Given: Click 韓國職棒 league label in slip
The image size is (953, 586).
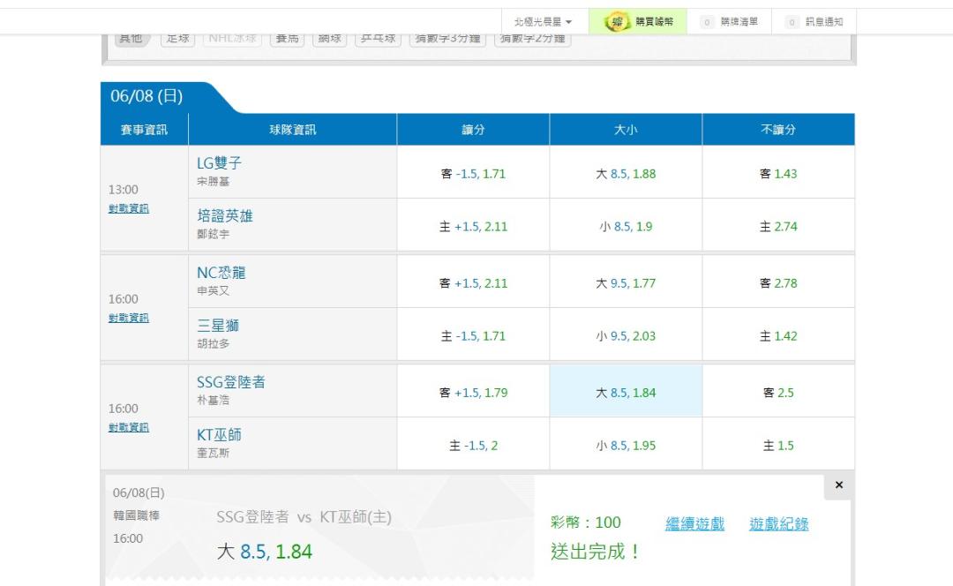Looking at the screenshot, I should tap(136, 515).
